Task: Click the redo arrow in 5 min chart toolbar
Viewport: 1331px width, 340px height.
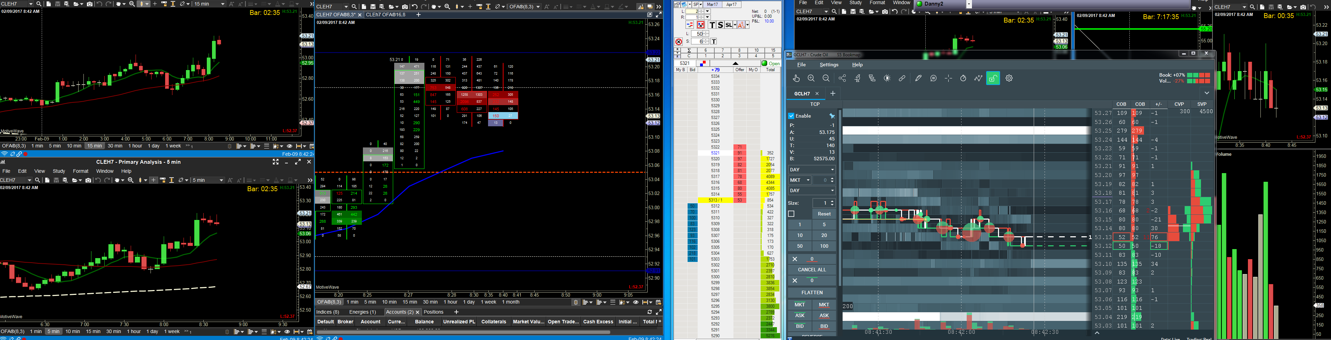Action: (107, 180)
